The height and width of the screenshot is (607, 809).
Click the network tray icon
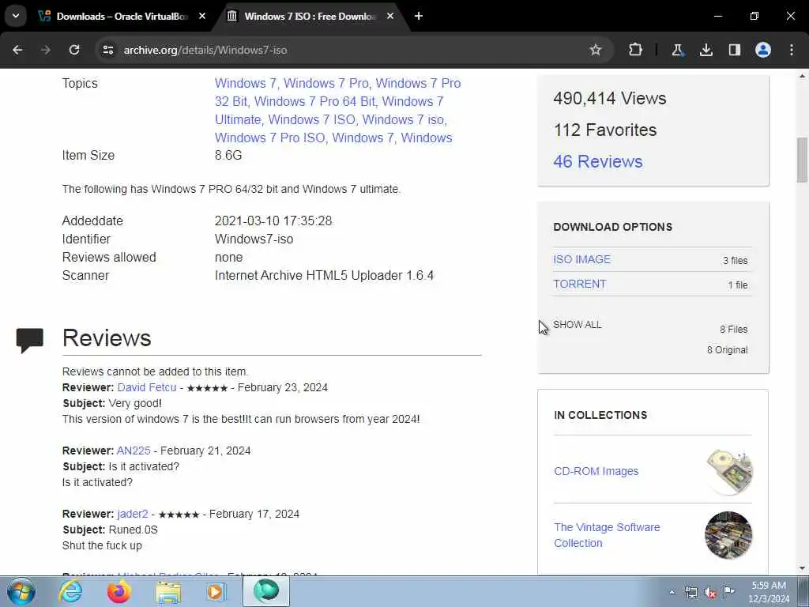(x=690, y=592)
